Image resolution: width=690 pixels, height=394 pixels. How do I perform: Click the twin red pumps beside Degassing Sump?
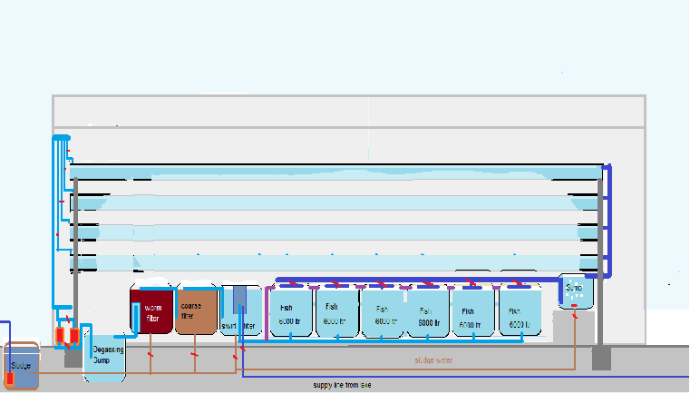[66, 335]
